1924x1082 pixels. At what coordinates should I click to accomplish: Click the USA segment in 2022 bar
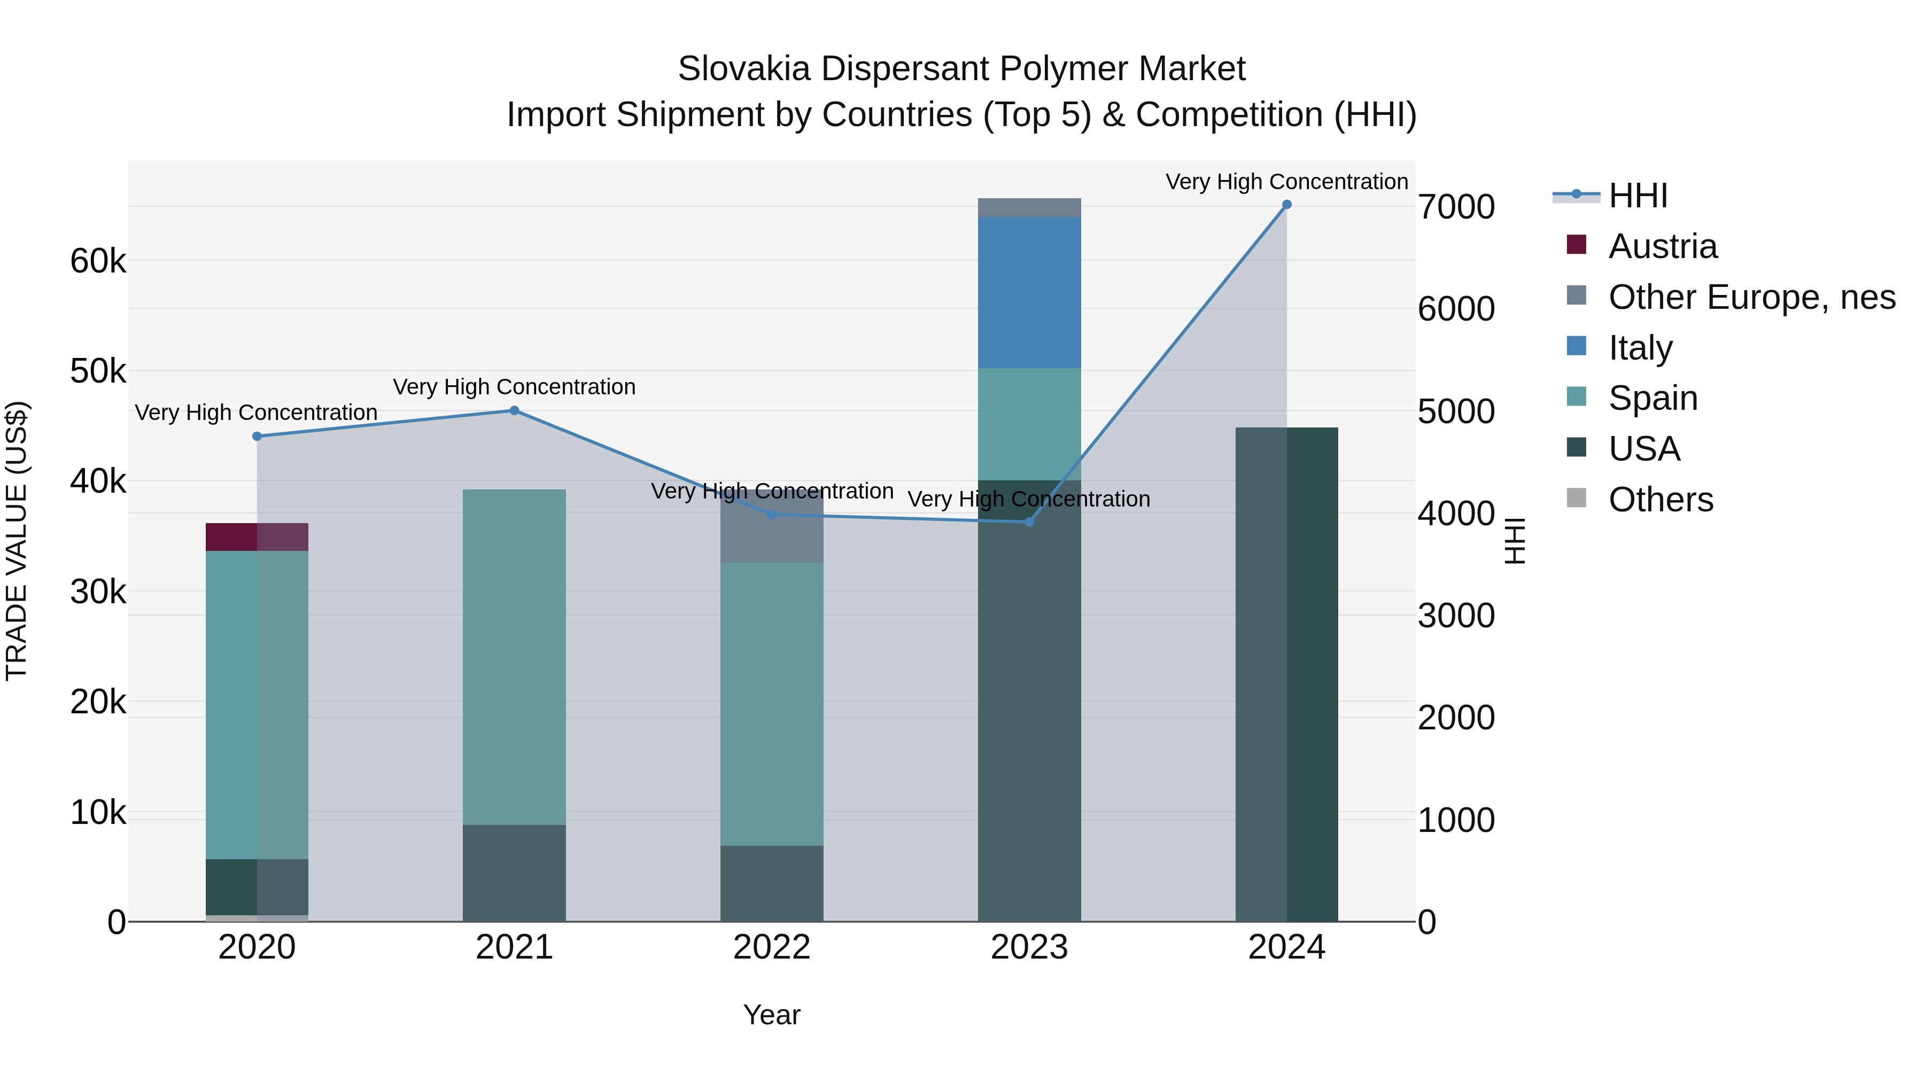[772, 883]
